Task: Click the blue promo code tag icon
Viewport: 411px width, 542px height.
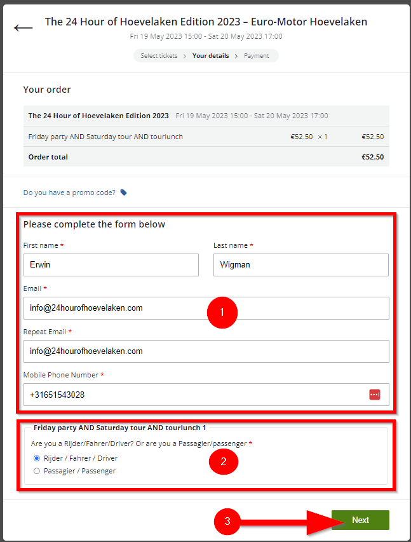Action: pyautogui.click(x=123, y=193)
